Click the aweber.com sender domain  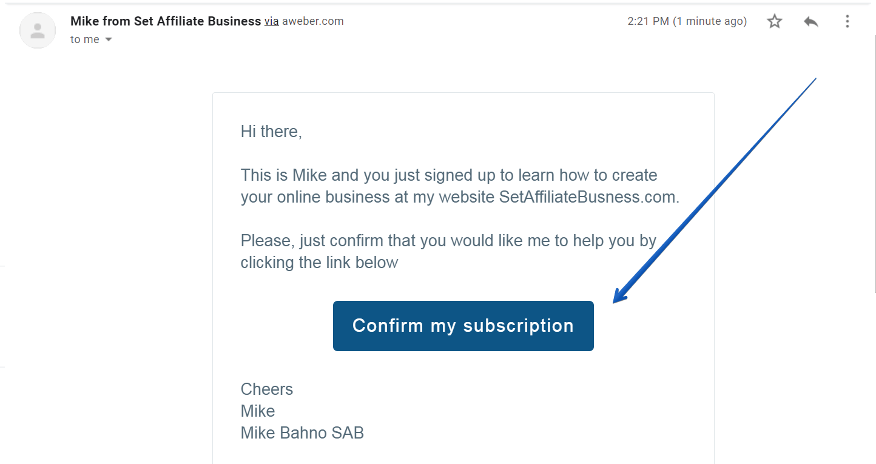point(313,21)
